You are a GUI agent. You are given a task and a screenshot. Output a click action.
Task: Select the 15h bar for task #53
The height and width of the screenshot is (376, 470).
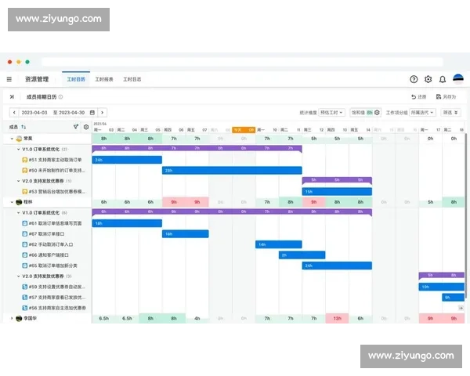(x=337, y=191)
